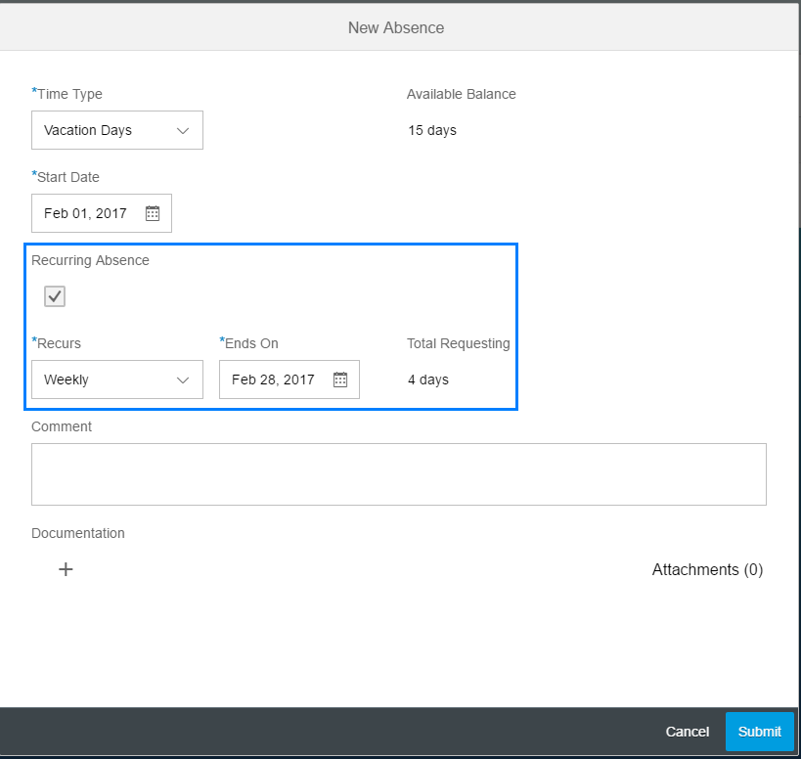Click the 'New Absence' dialog title
Image resolution: width=801 pixels, height=759 pixels.
click(x=396, y=27)
